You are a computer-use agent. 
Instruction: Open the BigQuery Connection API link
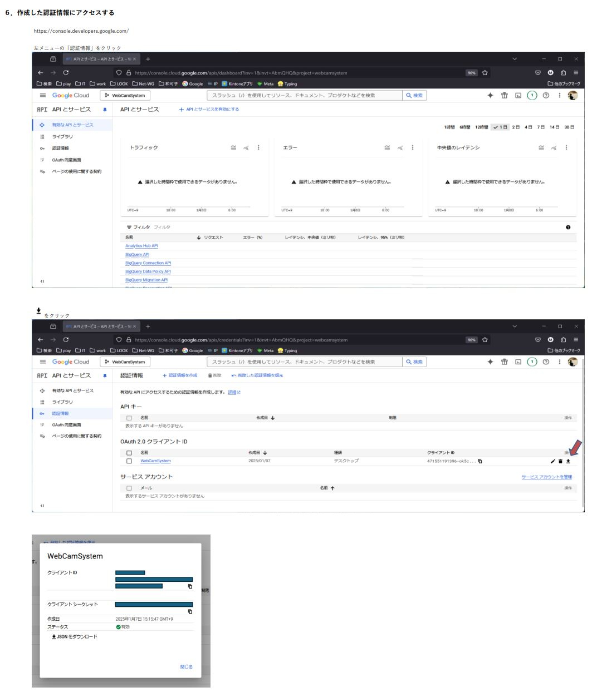pyautogui.click(x=148, y=263)
